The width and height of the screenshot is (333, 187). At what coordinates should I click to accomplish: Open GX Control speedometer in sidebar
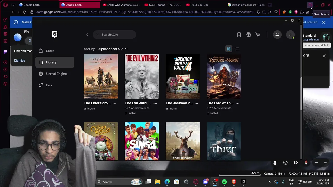pos(5,20)
